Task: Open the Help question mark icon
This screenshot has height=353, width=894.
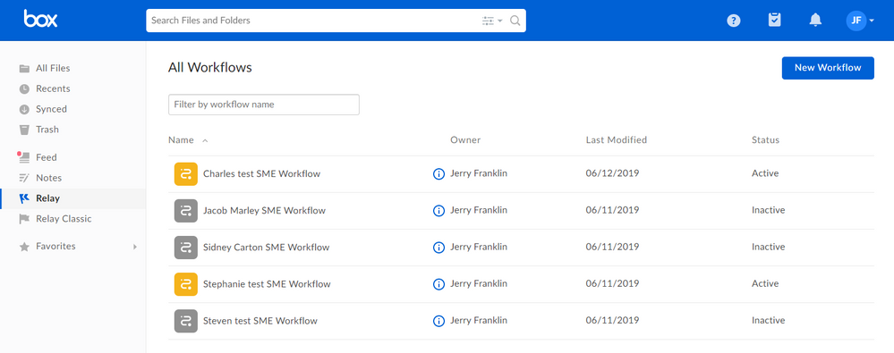Action: pos(734,21)
